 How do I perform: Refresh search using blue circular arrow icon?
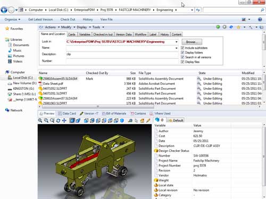[231, 27]
